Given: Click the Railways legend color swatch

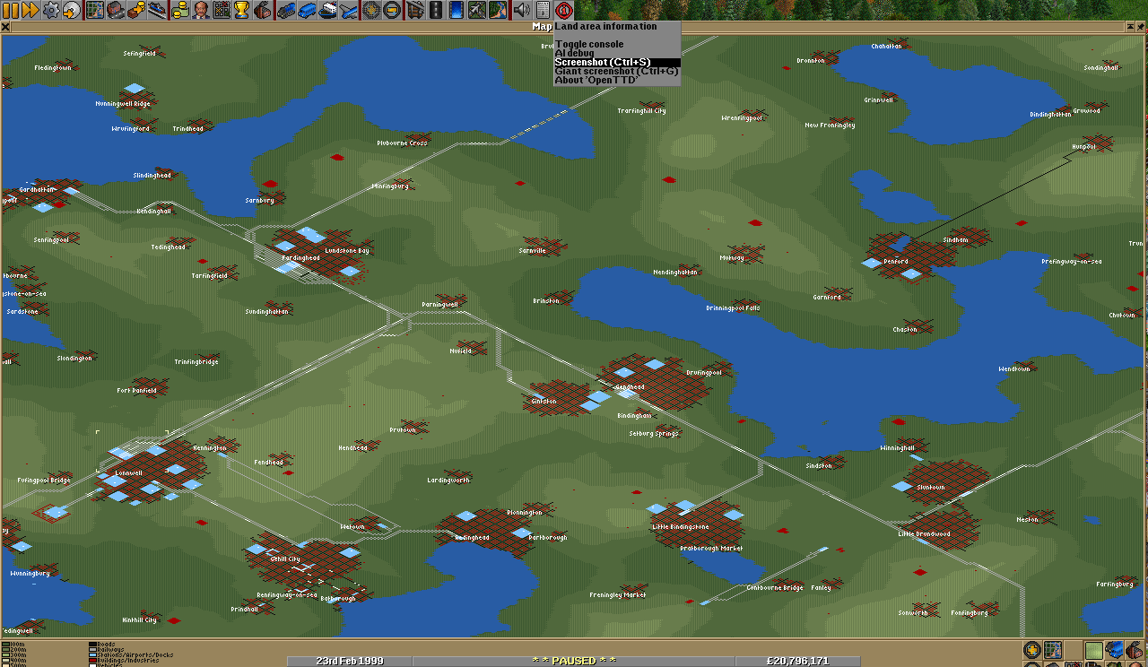Looking at the screenshot, I should [x=92, y=649].
